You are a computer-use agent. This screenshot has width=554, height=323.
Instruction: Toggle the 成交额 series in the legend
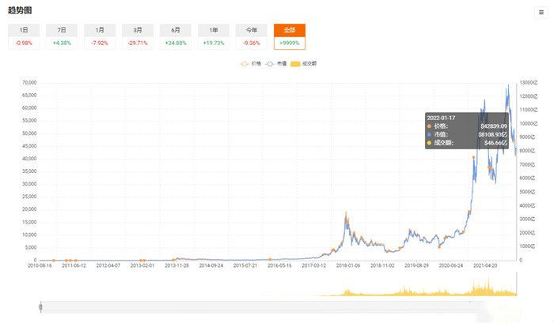[303, 64]
